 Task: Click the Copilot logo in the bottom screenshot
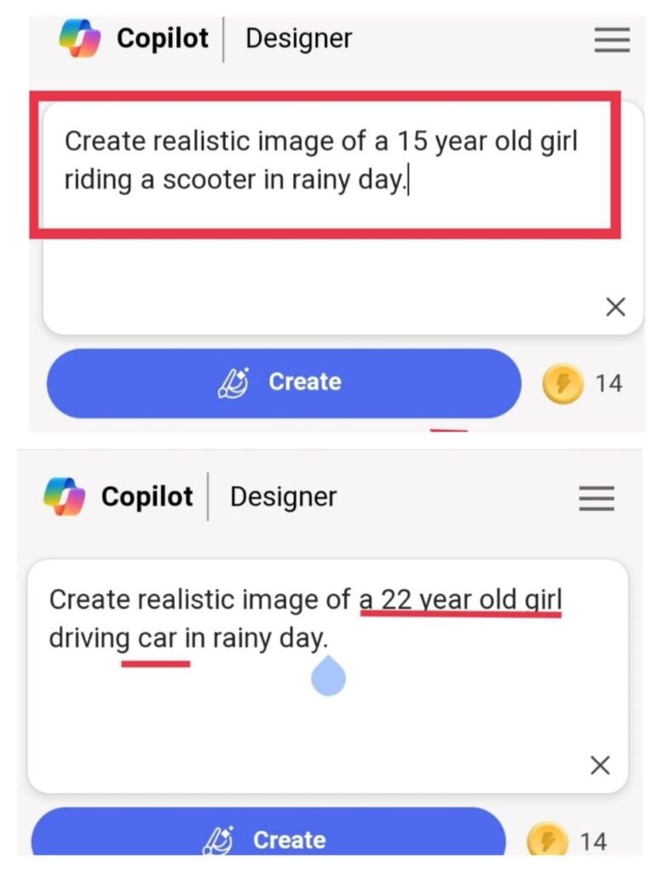[63, 496]
